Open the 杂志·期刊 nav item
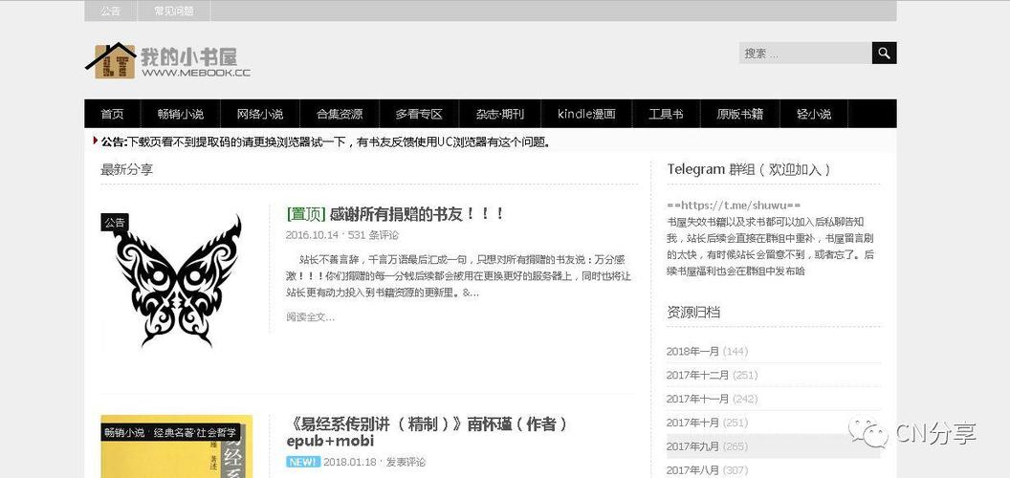Viewport: 1010px width, 478px height. 500,114
